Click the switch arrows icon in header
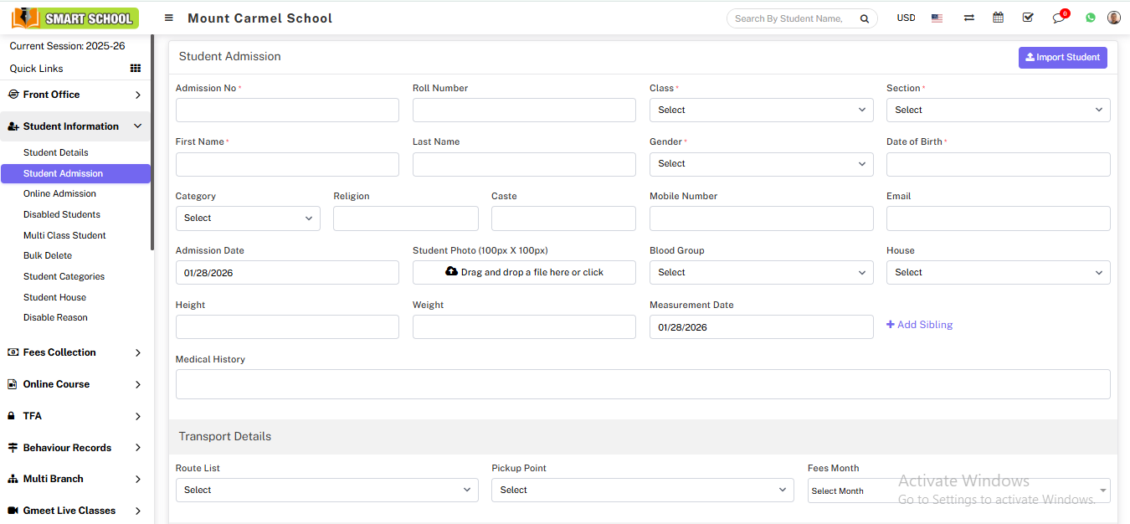 click(968, 18)
